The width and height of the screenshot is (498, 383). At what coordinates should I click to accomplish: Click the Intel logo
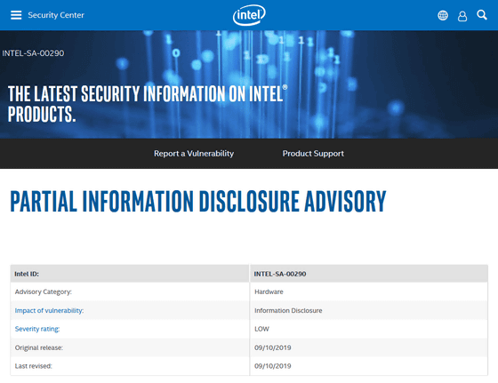pos(249,15)
